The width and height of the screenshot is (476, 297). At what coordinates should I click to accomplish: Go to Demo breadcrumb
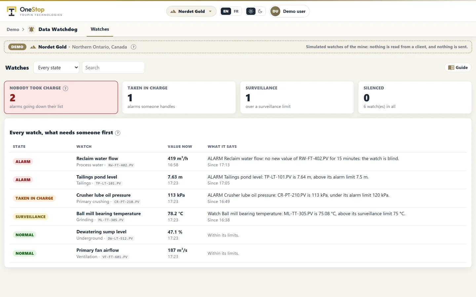tap(13, 29)
